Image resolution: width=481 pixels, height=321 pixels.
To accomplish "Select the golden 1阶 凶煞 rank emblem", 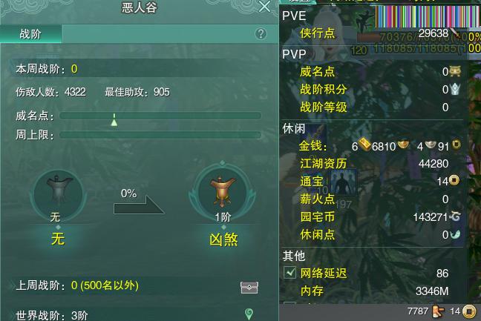I will click(x=223, y=192).
